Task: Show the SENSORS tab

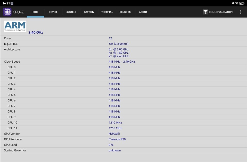Action: click(125, 12)
